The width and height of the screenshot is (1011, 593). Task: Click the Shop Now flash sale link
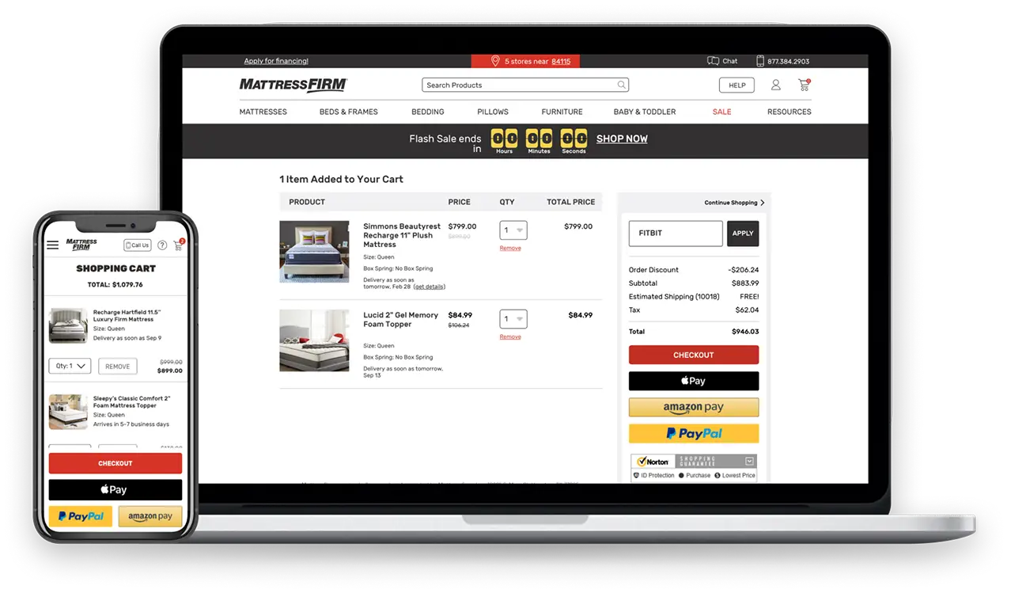(x=622, y=139)
